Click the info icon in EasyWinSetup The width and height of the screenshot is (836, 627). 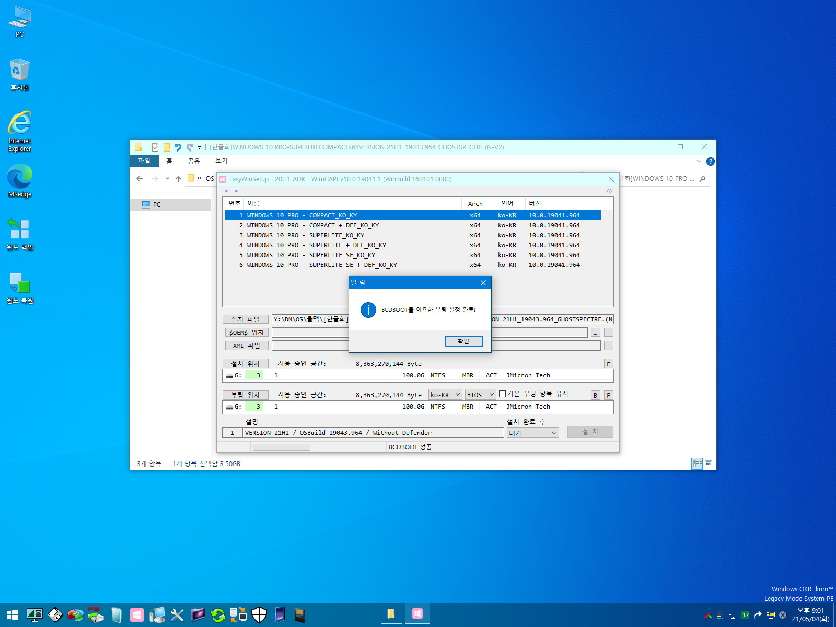tap(609, 191)
